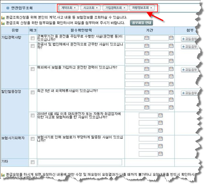Attach file for the 관공서 운전직 question

[190, 47]
